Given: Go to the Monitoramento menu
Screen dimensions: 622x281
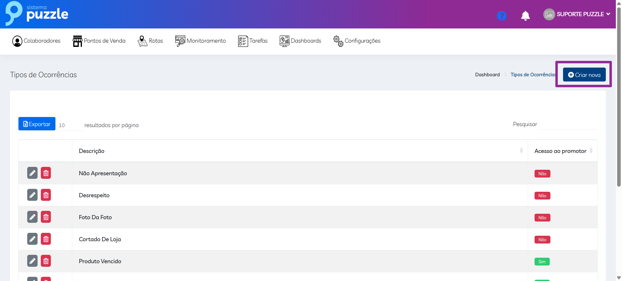Looking at the screenshot, I should coord(201,41).
